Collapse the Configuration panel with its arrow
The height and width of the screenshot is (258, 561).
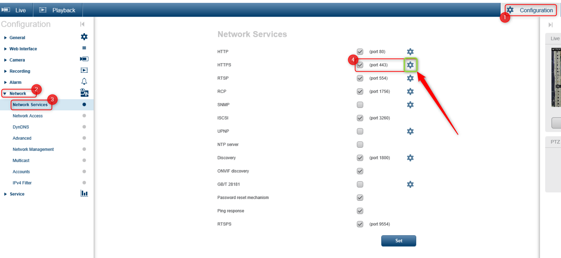pos(82,24)
